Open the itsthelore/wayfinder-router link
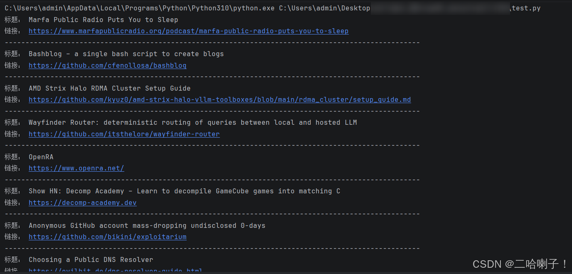Viewport: 572px width, 274px height. point(124,134)
